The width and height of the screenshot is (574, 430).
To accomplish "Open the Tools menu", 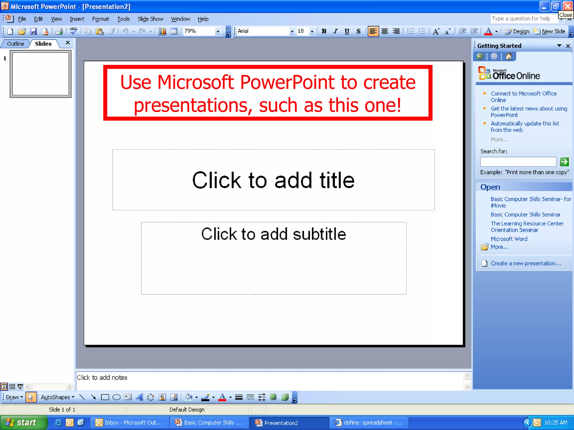I will (x=123, y=19).
